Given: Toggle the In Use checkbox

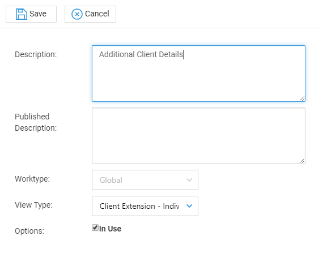Looking at the screenshot, I should tap(95, 227).
